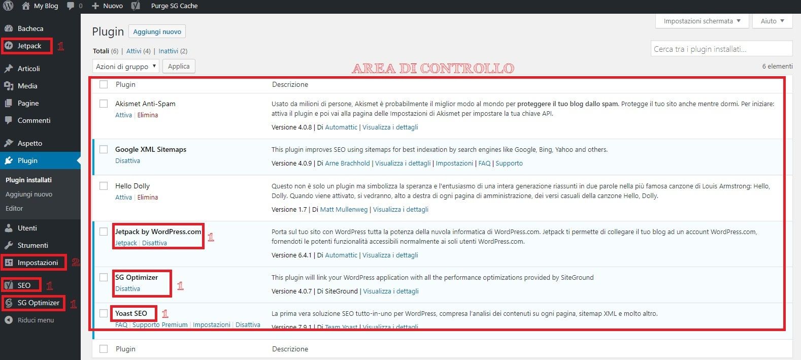
Task: Check the select-all box in table header
Action: (104, 84)
